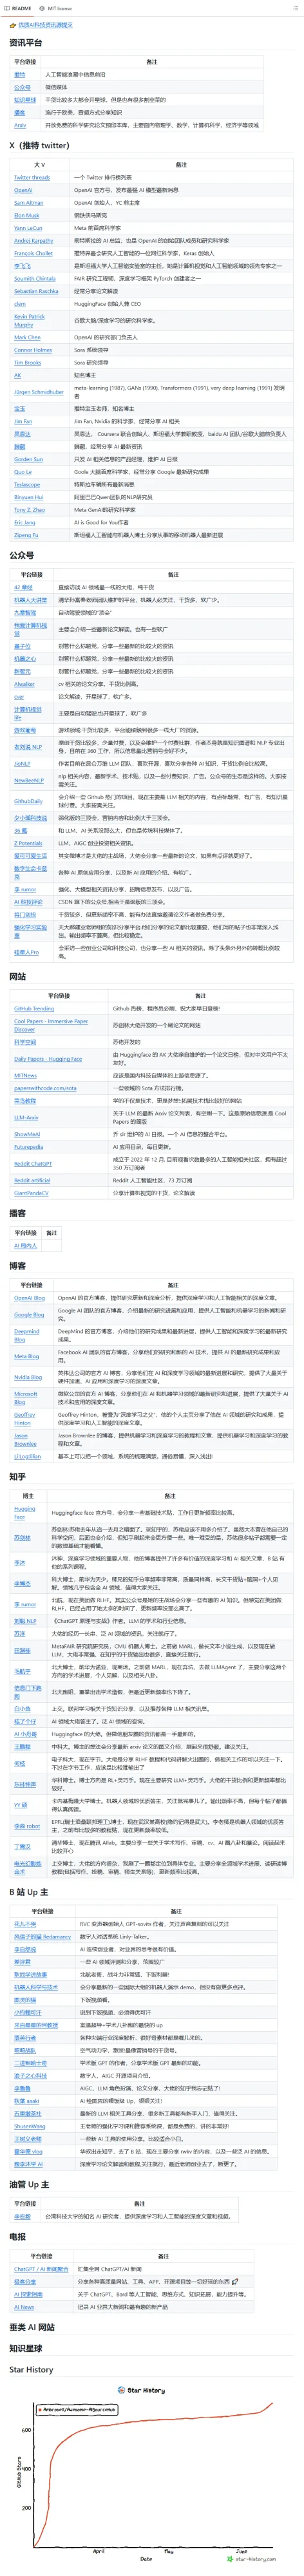Open the Futurepedia link
304x2576 pixels.
coord(28,1147)
